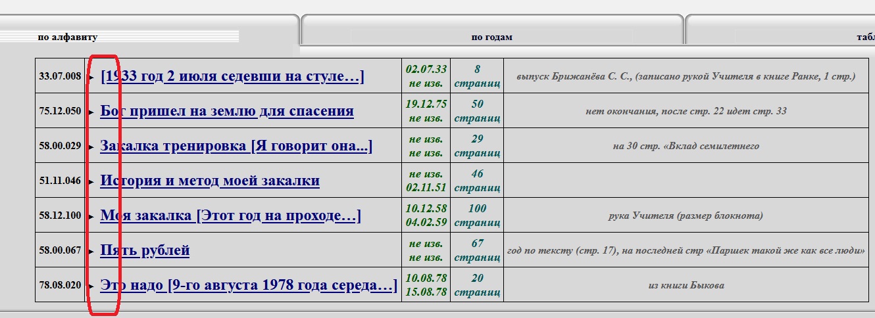Expand arrow beside '[1933 год 2 июля' row
This screenshot has width=875, height=318.
[91, 78]
